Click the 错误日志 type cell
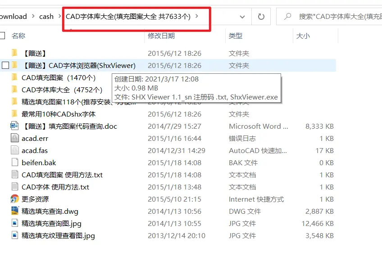The image size is (382, 266). click(x=242, y=139)
